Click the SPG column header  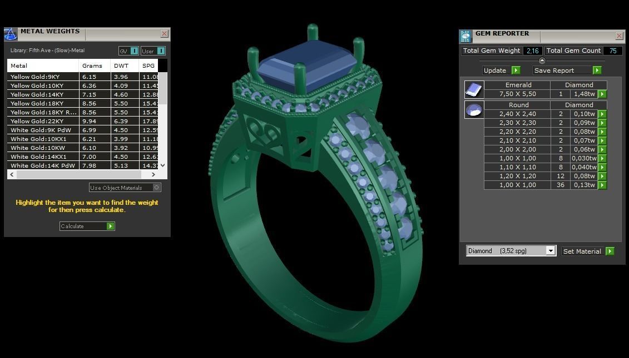tap(148, 65)
